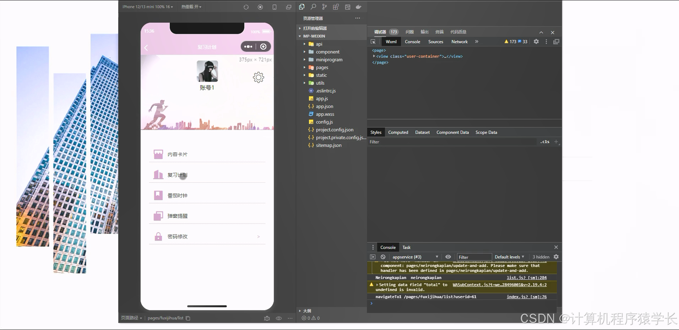Click the copy page path icon

188,318
